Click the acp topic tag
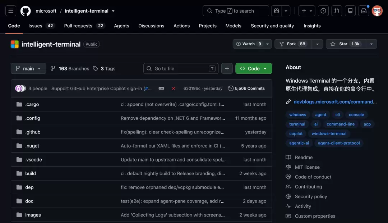Image resolution: width=388 pixels, height=223 pixels. pyautogui.click(x=367, y=124)
